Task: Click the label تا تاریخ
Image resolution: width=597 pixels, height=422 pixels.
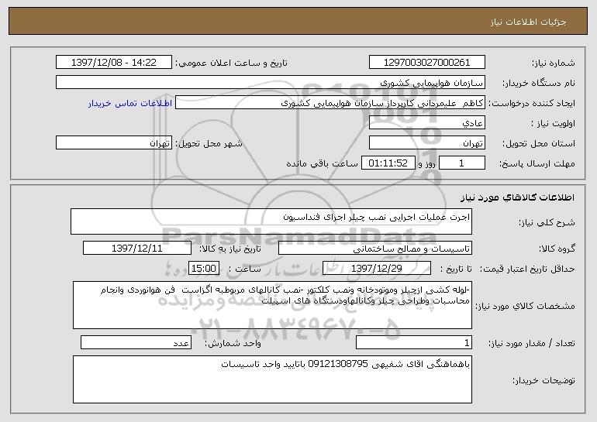Action: (x=456, y=269)
